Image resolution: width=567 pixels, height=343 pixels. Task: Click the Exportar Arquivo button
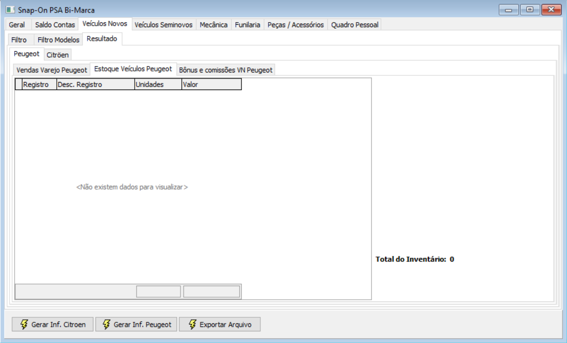click(x=220, y=324)
